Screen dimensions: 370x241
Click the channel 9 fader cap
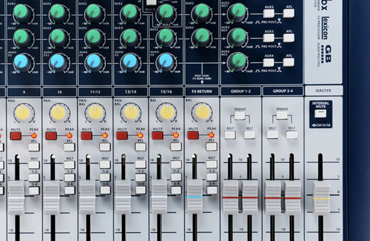tap(16, 197)
